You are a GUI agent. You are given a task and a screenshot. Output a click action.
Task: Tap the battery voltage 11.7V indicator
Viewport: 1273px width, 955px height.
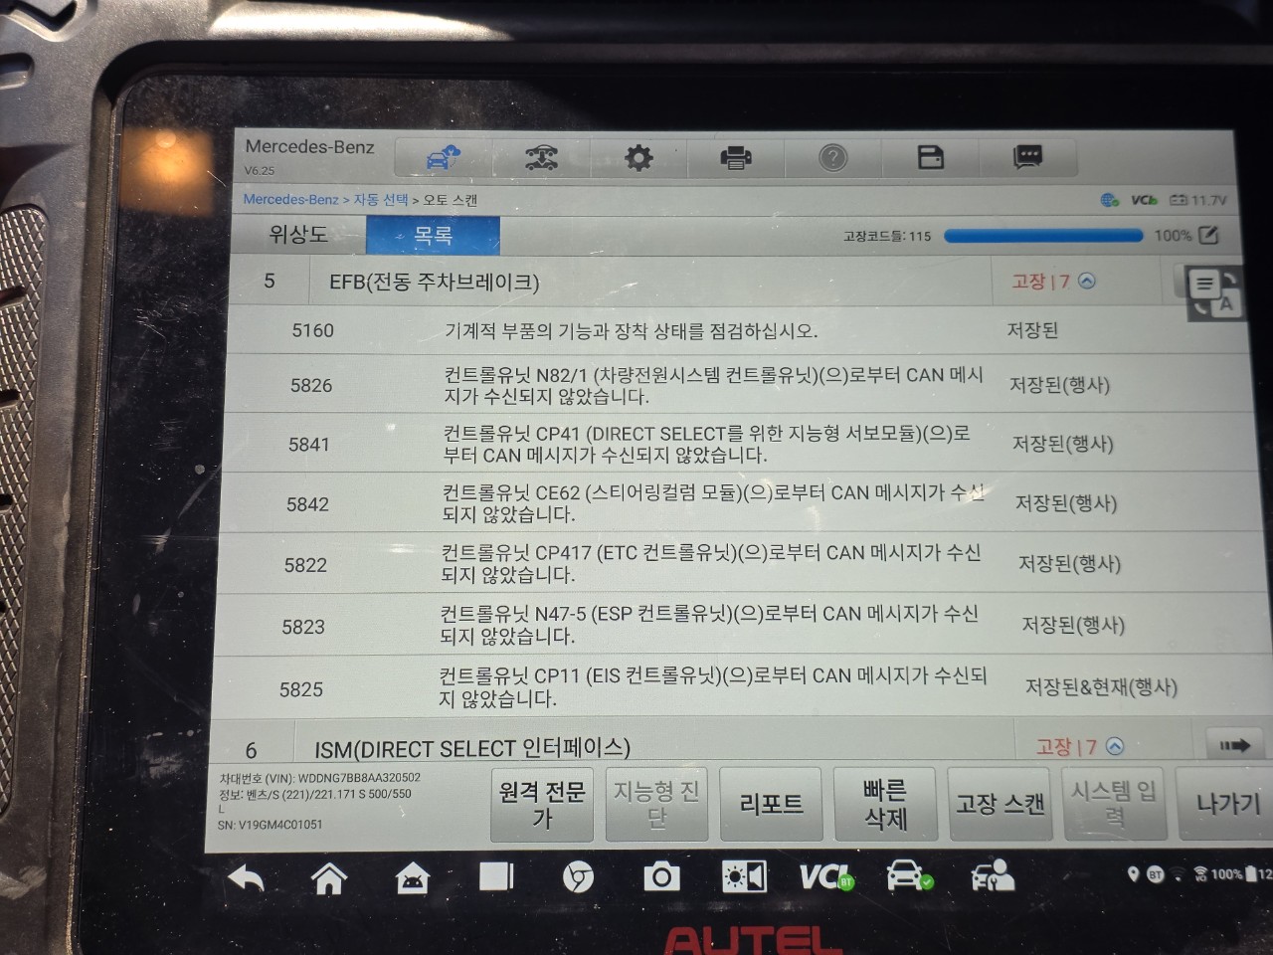click(x=1198, y=200)
